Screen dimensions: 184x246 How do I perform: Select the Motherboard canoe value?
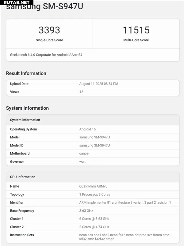pos(84,153)
